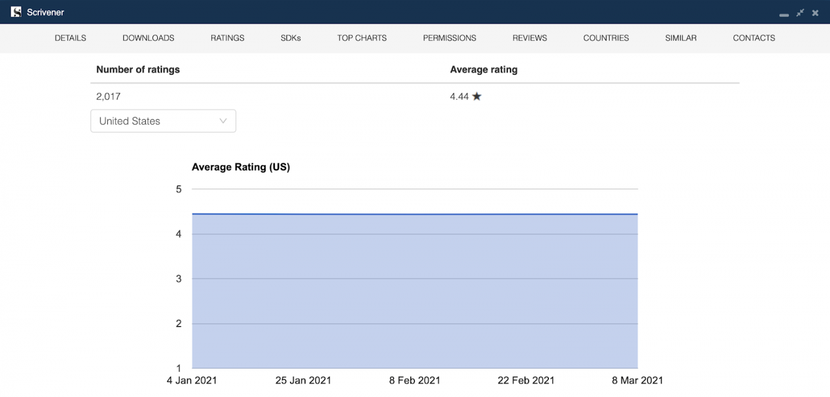Image resolution: width=830 pixels, height=397 pixels.
Task: Click the Scrivener app logo icon
Action: pyautogui.click(x=16, y=12)
